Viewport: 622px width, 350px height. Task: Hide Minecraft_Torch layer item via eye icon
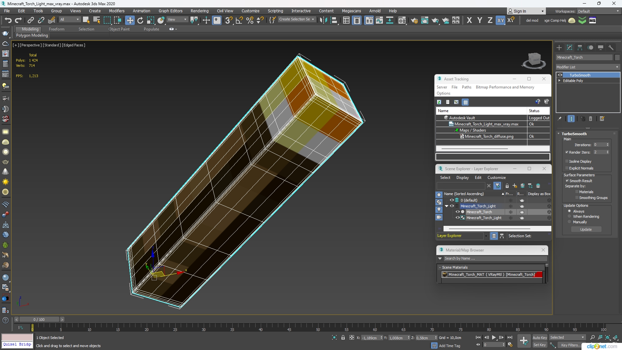[457, 212]
